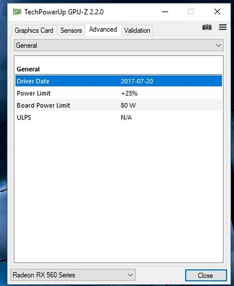The image size is (234, 286).
Task: Select the Advanced tab
Action: (103, 30)
